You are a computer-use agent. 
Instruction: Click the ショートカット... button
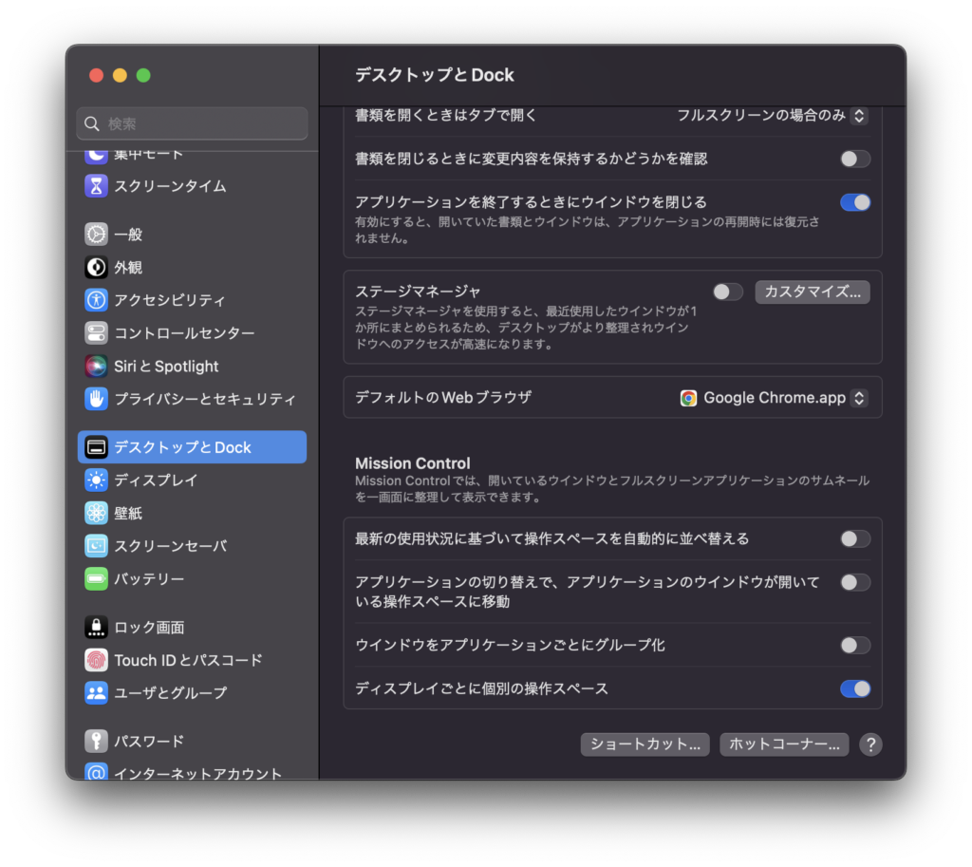[x=645, y=744]
